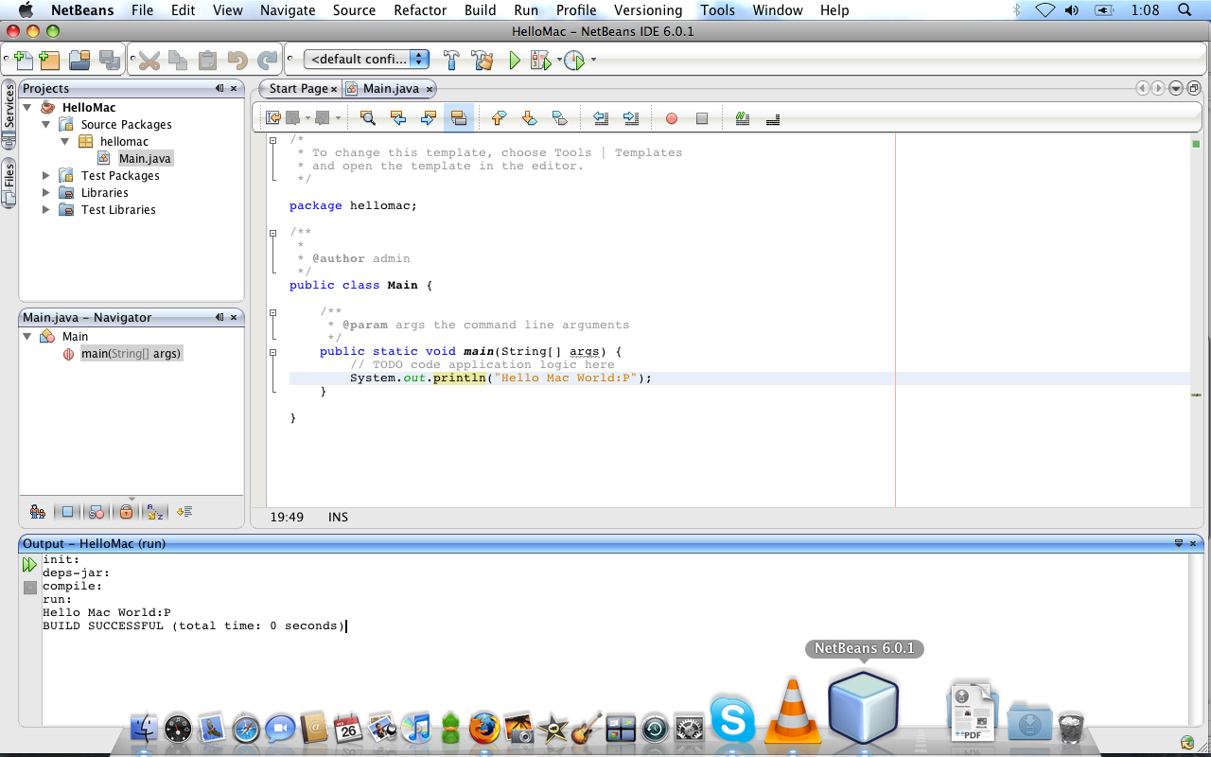Toggle Show Fields filter in Navigator
Screen dimensions: 1211x757
[67, 512]
